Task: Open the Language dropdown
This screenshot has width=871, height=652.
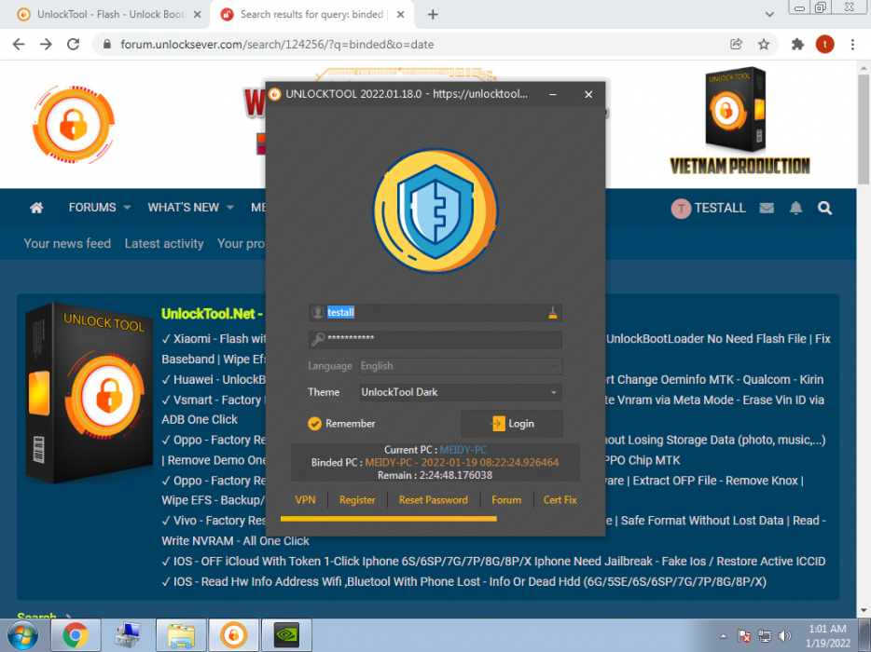Action: tap(461, 366)
